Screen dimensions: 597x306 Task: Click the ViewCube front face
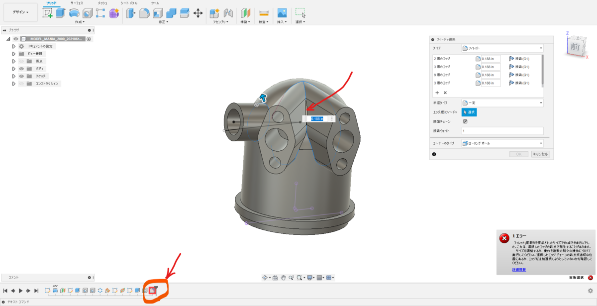click(575, 47)
